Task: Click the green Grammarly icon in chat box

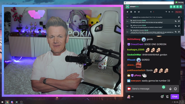Action: (164, 87)
